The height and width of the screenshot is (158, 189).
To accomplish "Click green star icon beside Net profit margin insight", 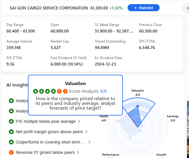I will 11,132.
